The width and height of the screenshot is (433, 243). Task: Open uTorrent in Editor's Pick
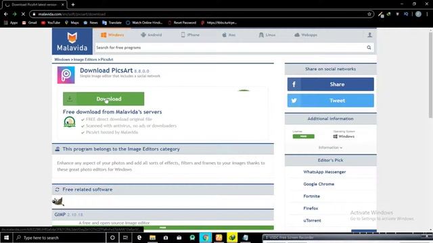click(x=312, y=221)
